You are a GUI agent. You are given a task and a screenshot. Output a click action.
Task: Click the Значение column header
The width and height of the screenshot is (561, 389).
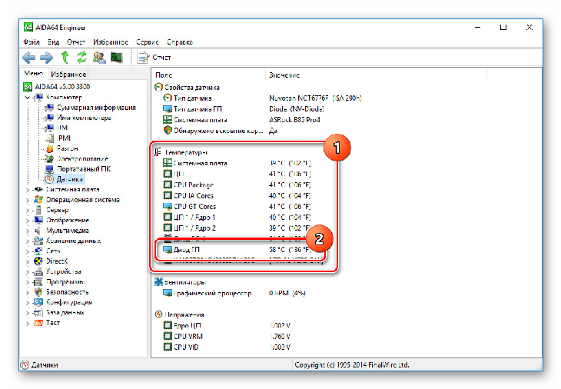376,75
